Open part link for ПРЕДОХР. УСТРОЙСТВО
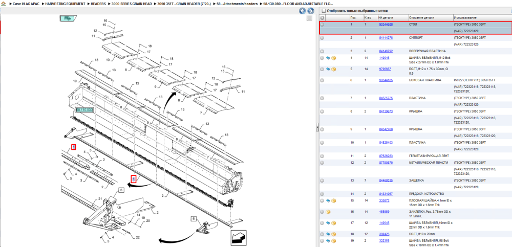 point(386,194)
